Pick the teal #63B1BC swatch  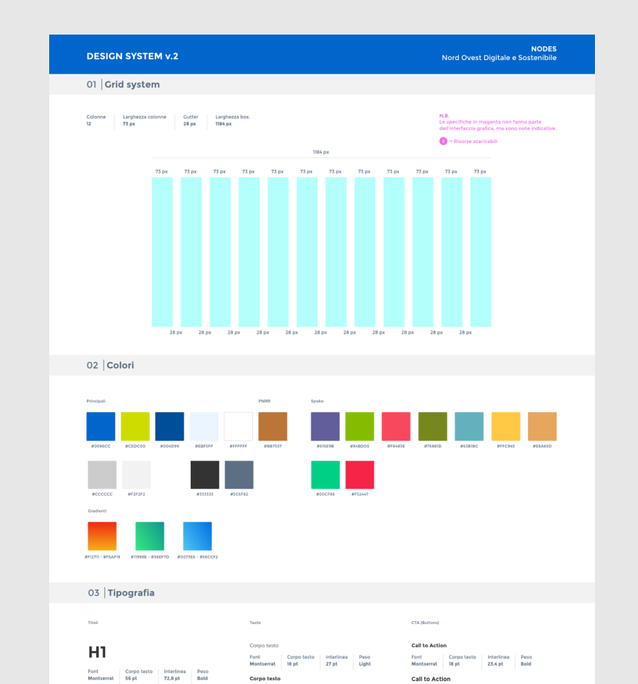[469, 427]
